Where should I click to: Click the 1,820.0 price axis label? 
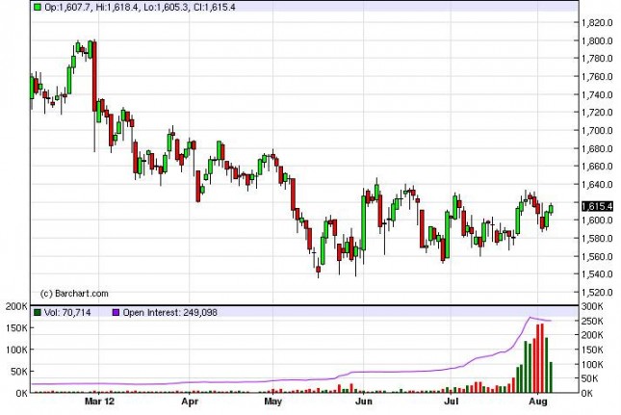(x=597, y=22)
